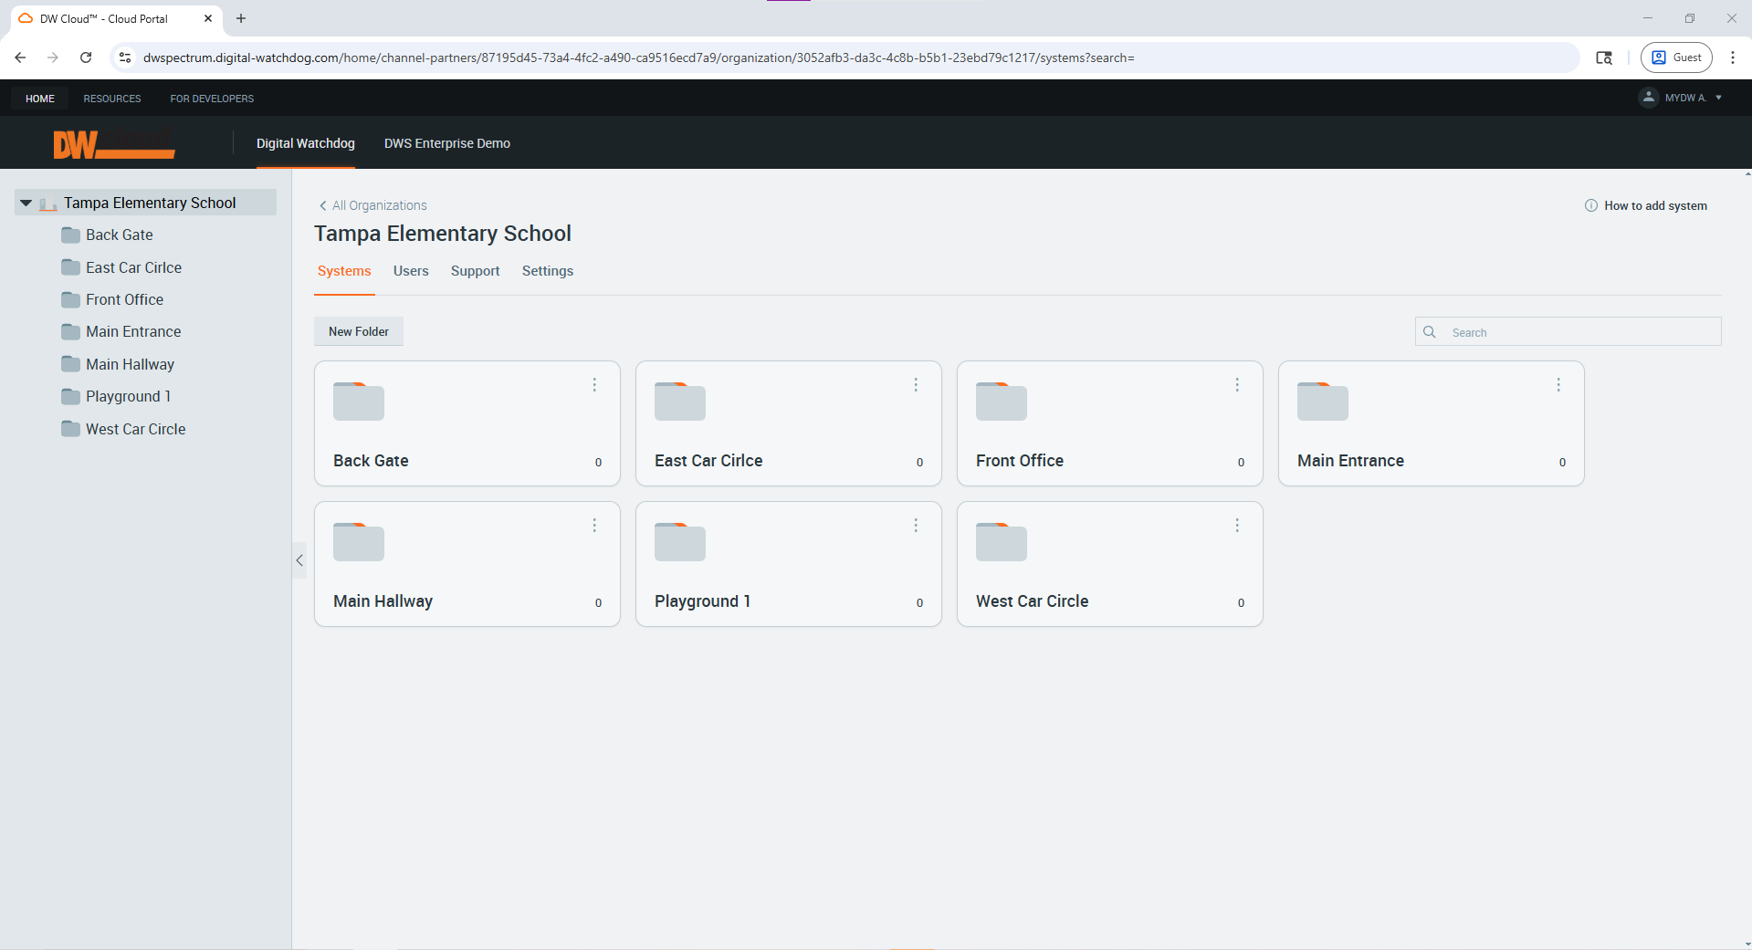Select the Systems tab
1752x950 pixels.
tap(344, 271)
